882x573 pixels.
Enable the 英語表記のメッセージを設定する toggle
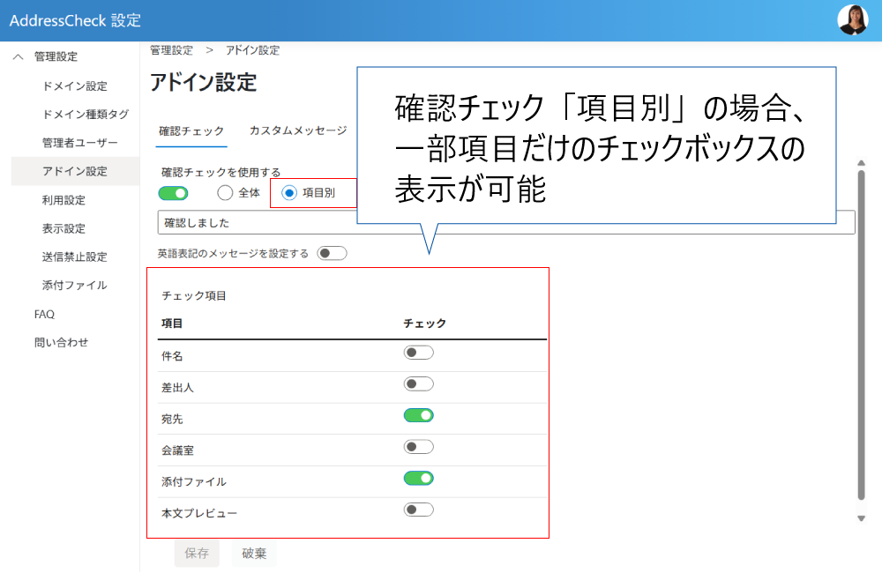click(332, 254)
